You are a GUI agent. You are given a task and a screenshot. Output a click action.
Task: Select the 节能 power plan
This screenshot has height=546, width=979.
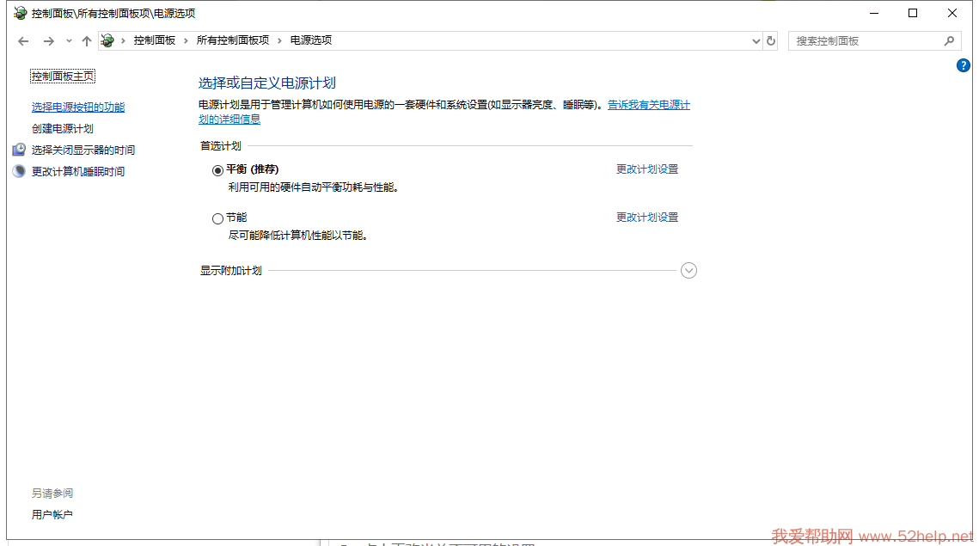tap(217, 218)
